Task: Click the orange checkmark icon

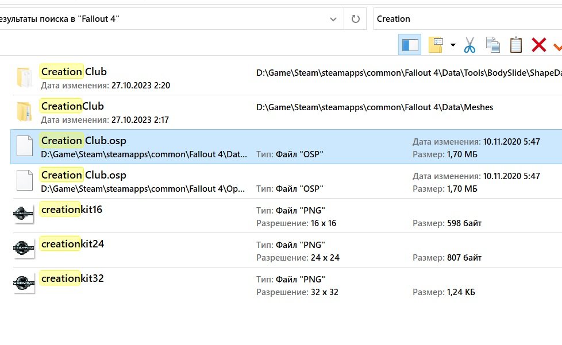Action: [x=557, y=45]
